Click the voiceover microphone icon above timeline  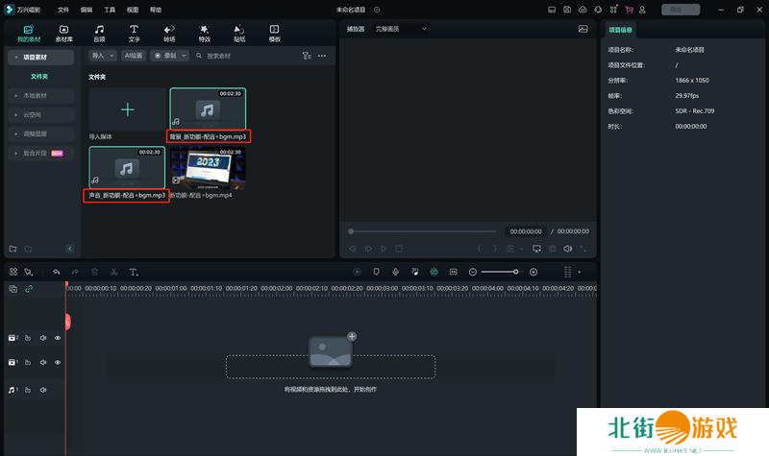[395, 272]
